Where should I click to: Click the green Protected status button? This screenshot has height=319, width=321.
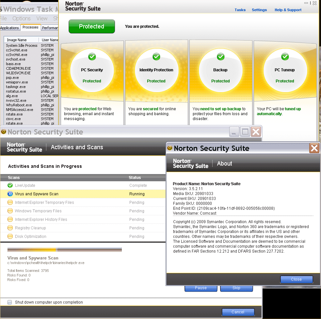tap(92, 27)
